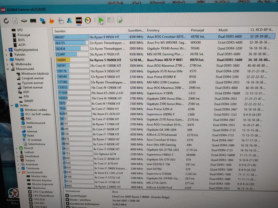Click the user profile toolbar icon
278x208 pixels.
click(69, 21)
